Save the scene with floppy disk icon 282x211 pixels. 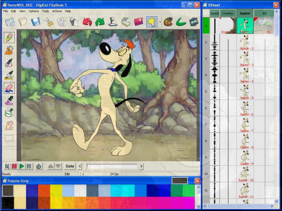pos(35,22)
